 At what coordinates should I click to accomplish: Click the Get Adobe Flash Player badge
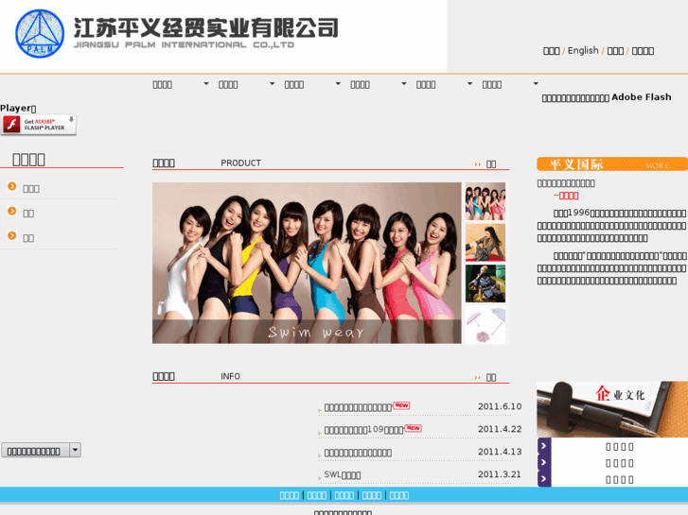(x=38, y=125)
